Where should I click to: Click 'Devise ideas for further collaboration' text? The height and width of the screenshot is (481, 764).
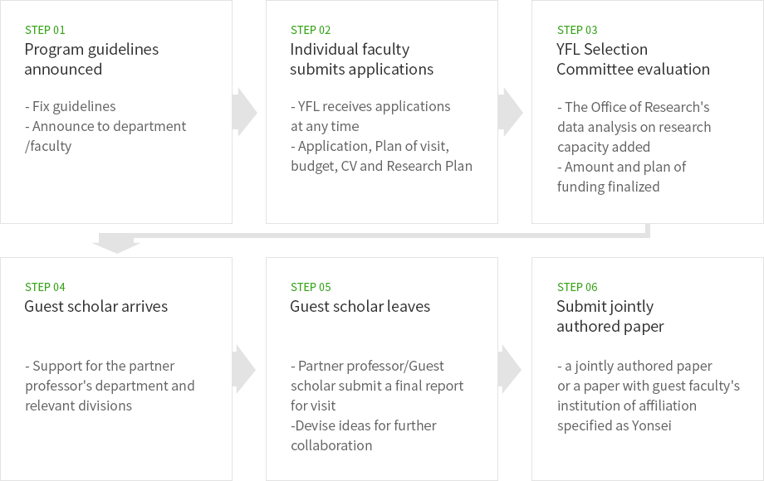(x=364, y=435)
